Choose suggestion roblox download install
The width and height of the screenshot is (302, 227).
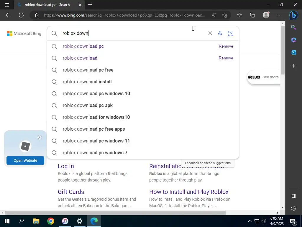pos(143,82)
